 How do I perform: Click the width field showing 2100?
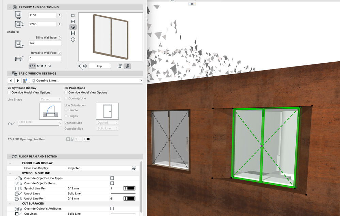[43, 15]
